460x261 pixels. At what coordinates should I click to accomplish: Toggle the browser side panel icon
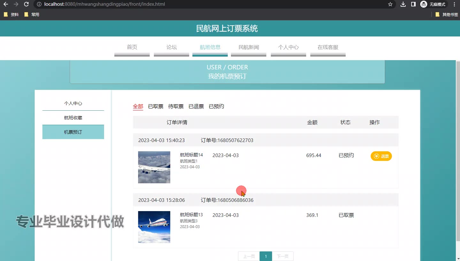(413, 4)
